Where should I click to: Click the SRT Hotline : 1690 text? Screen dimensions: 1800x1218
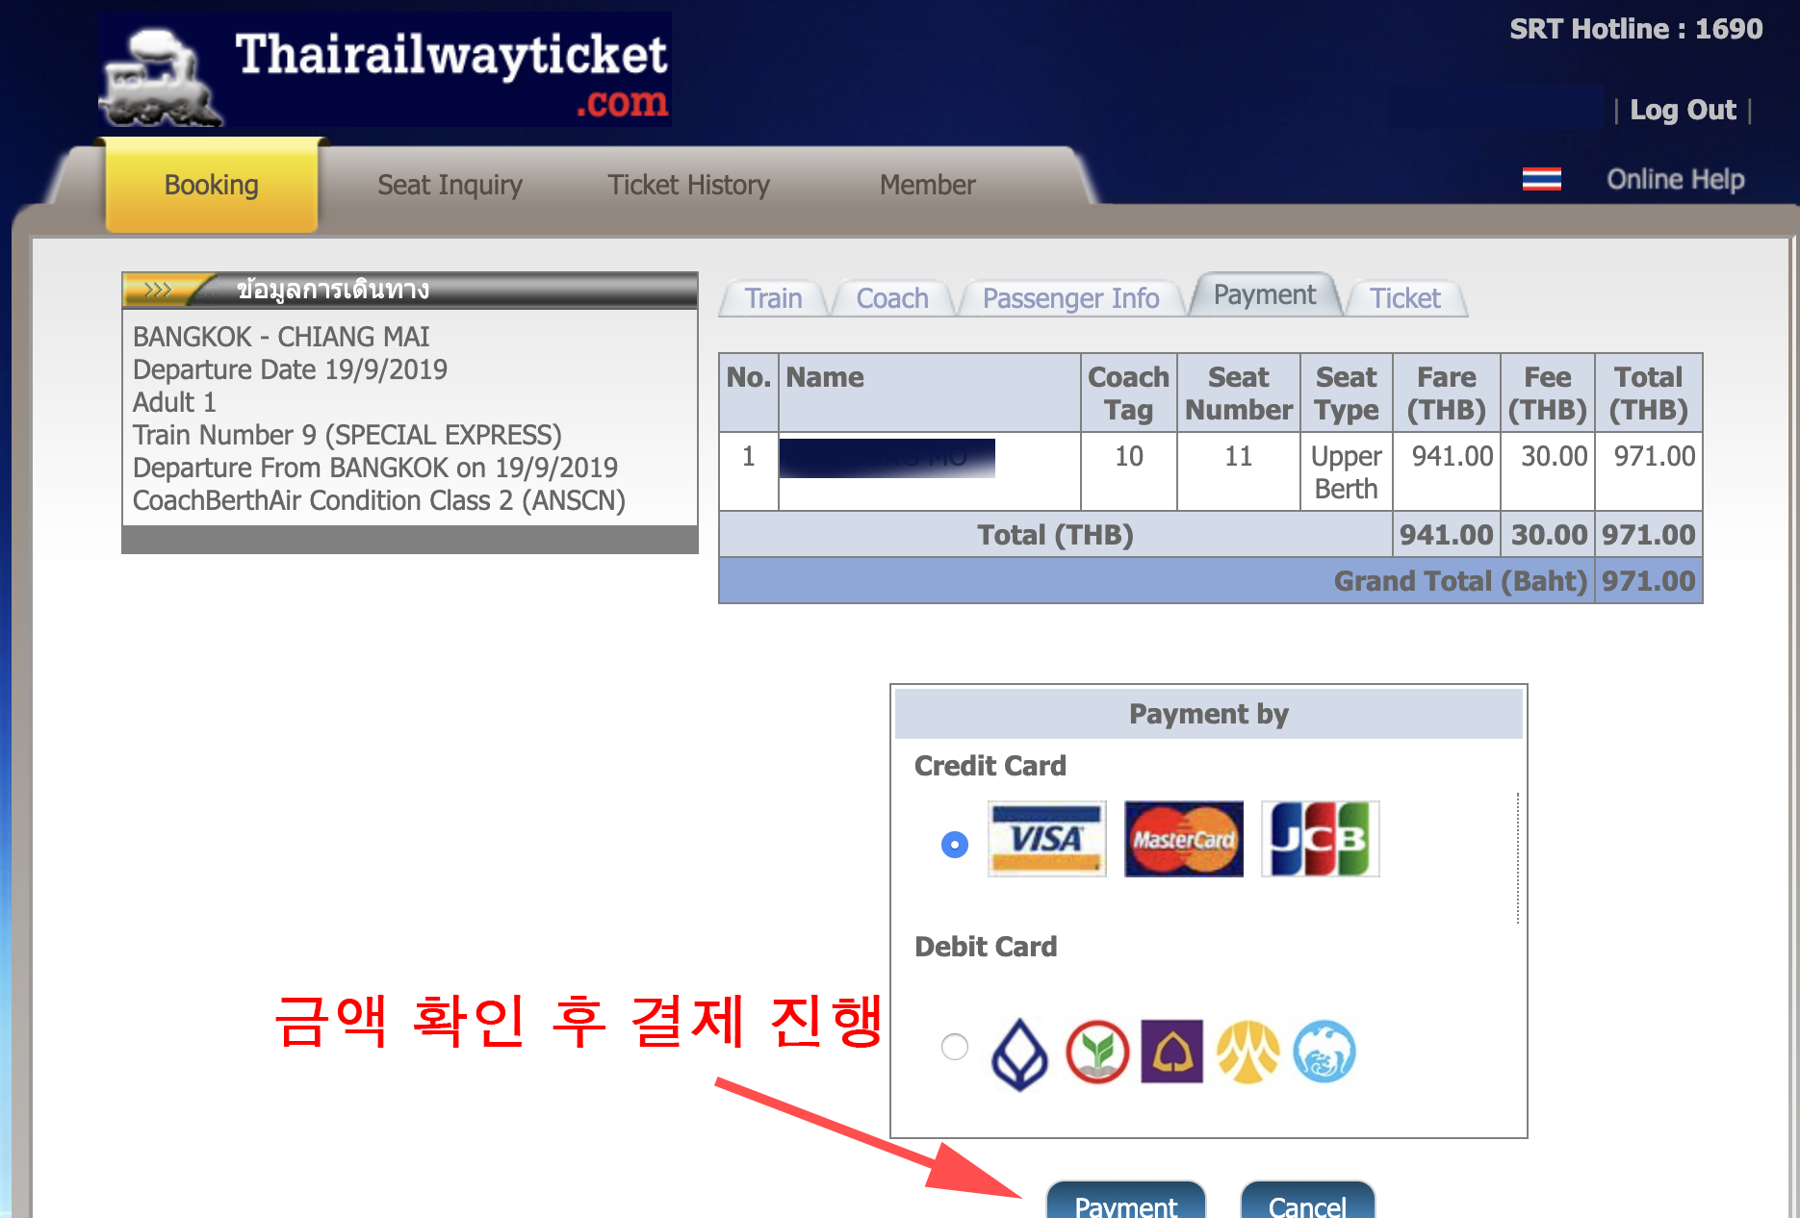click(1635, 29)
